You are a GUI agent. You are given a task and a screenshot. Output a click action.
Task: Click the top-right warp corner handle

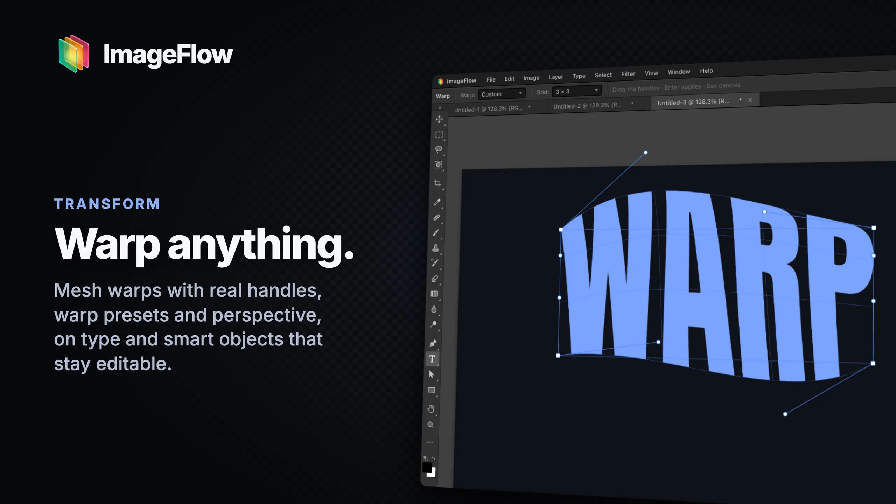[x=874, y=228]
